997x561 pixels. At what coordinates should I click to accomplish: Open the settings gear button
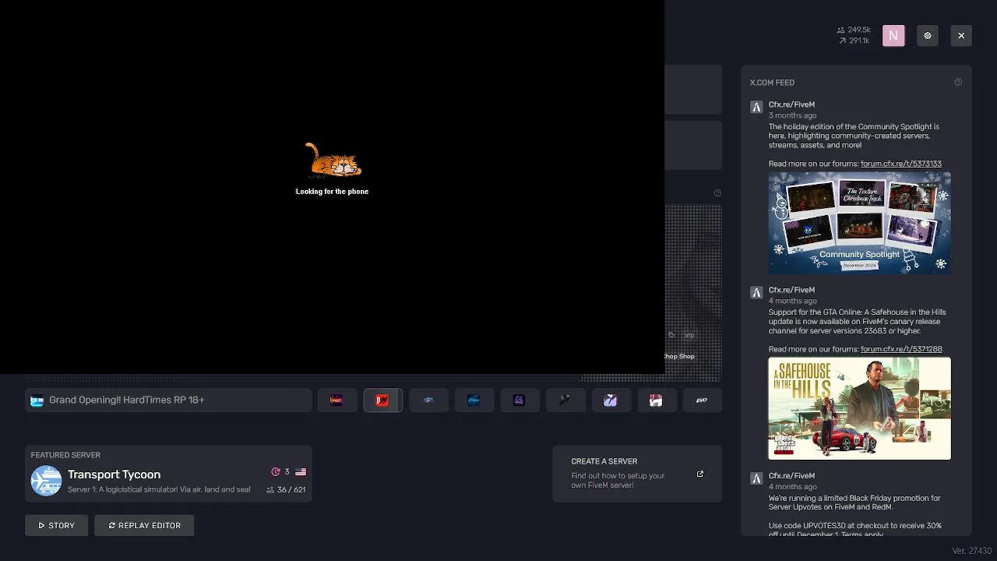coord(927,36)
